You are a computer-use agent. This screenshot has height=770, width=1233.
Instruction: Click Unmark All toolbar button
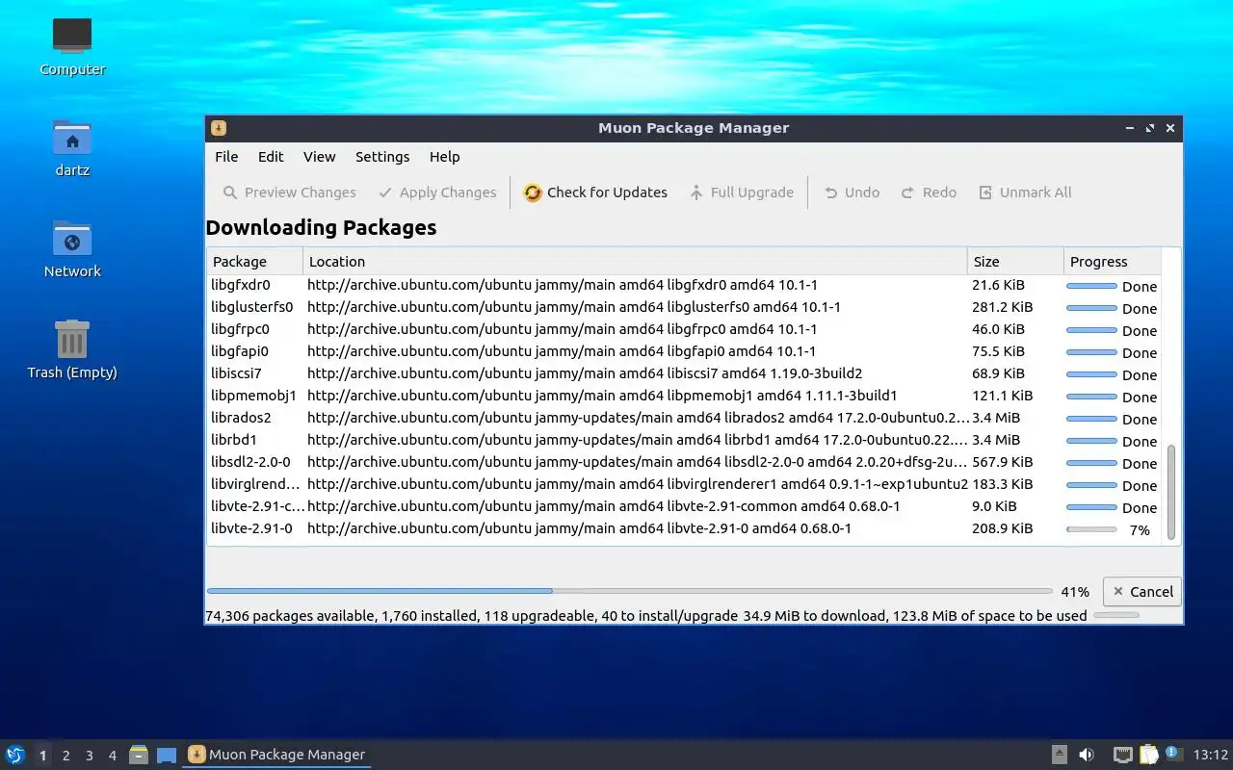[x=1025, y=192]
